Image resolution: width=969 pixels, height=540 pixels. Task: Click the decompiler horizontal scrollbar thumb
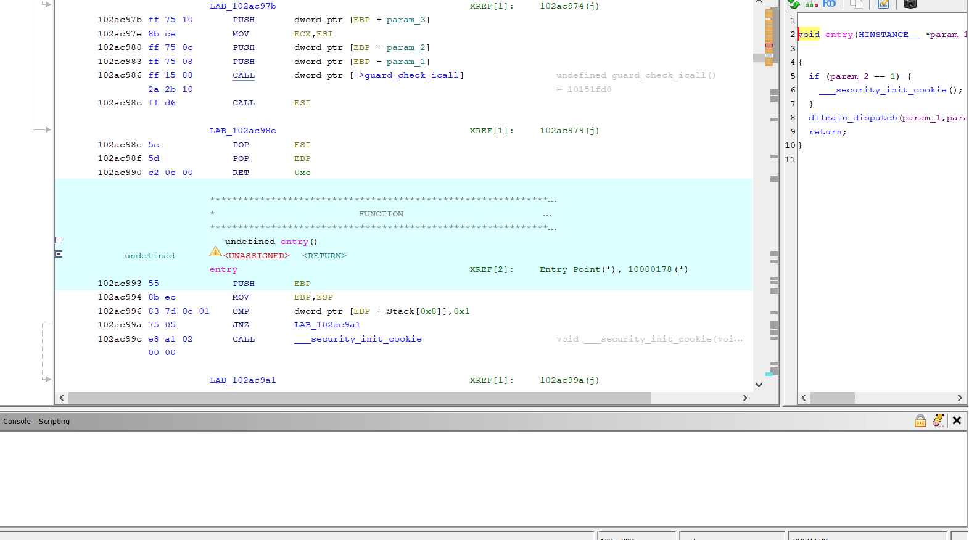[x=833, y=398]
